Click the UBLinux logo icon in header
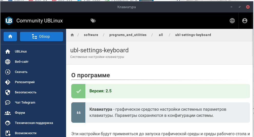 [9, 21]
